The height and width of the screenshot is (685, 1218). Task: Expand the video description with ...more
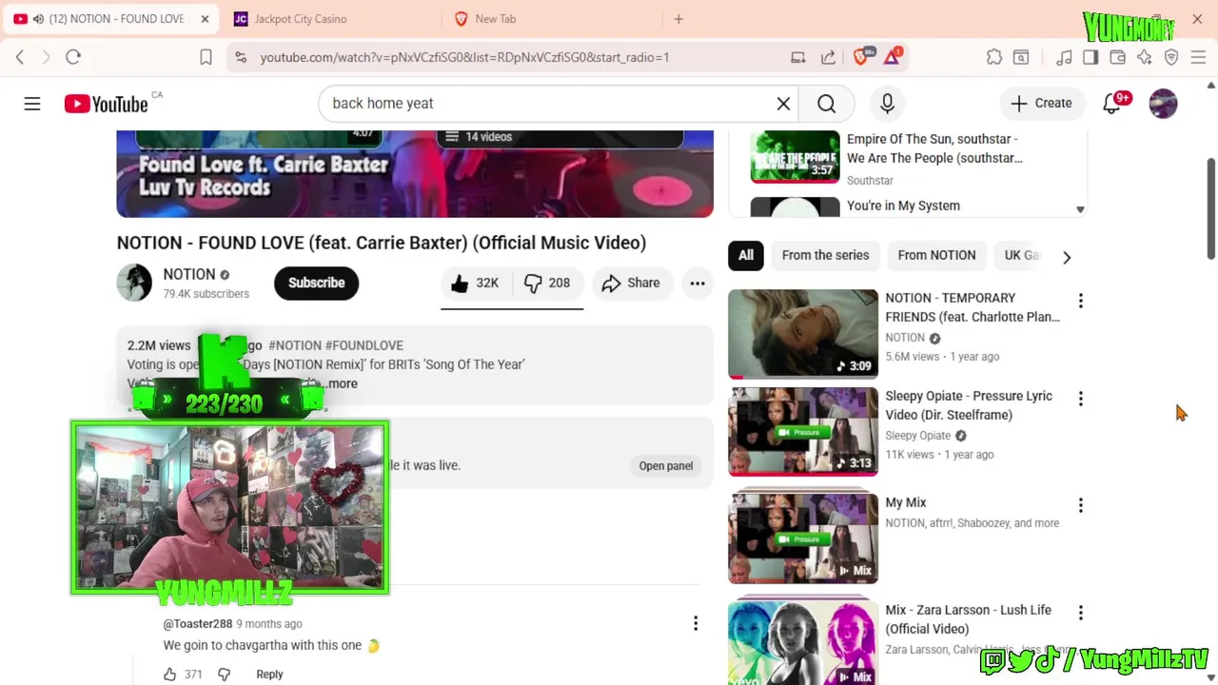[x=340, y=383]
